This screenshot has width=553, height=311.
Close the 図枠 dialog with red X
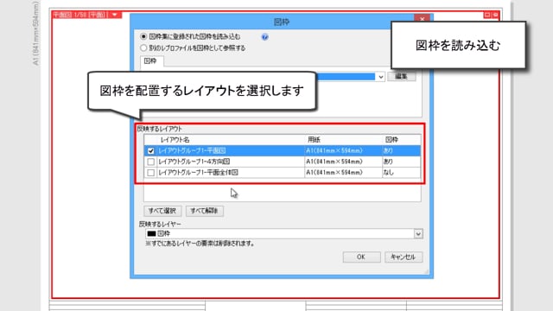[x=423, y=19]
